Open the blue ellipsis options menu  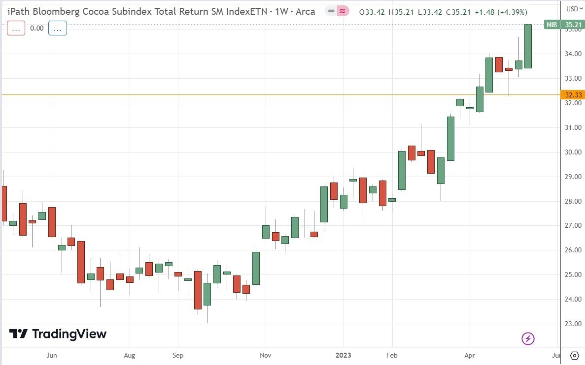click(58, 28)
